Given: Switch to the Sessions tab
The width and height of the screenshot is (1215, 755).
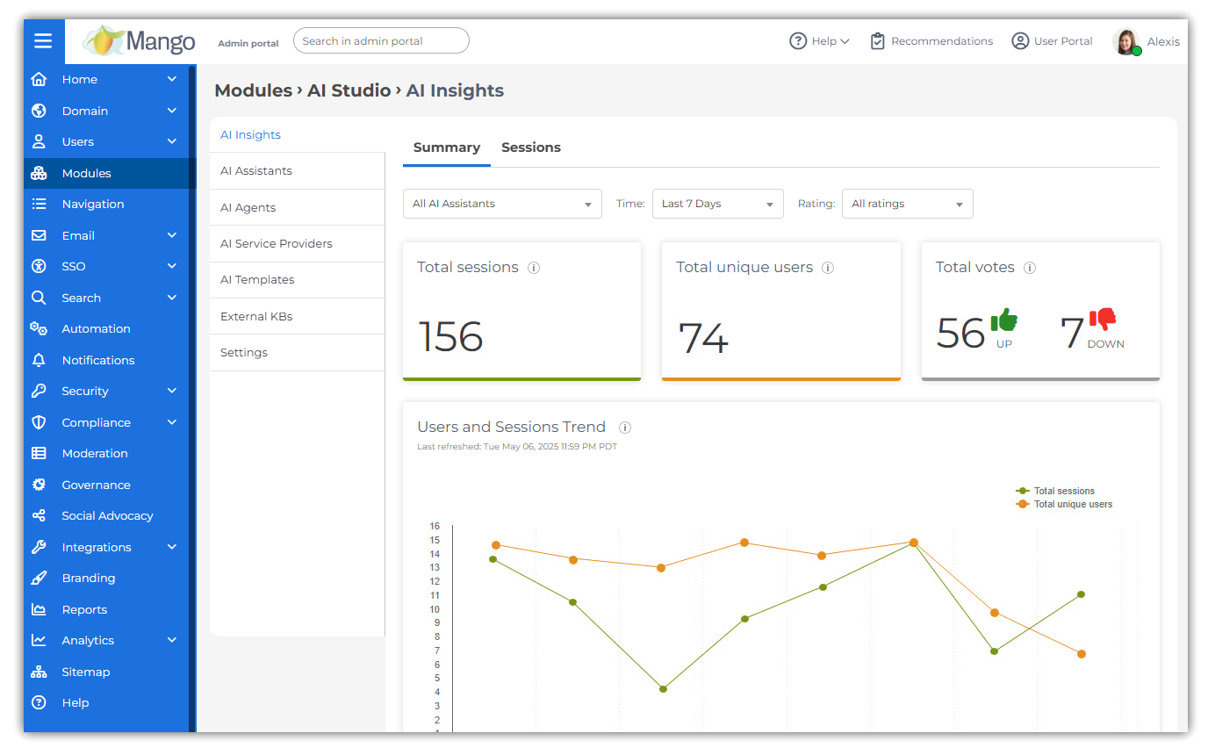Looking at the screenshot, I should [x=531, y=147].
